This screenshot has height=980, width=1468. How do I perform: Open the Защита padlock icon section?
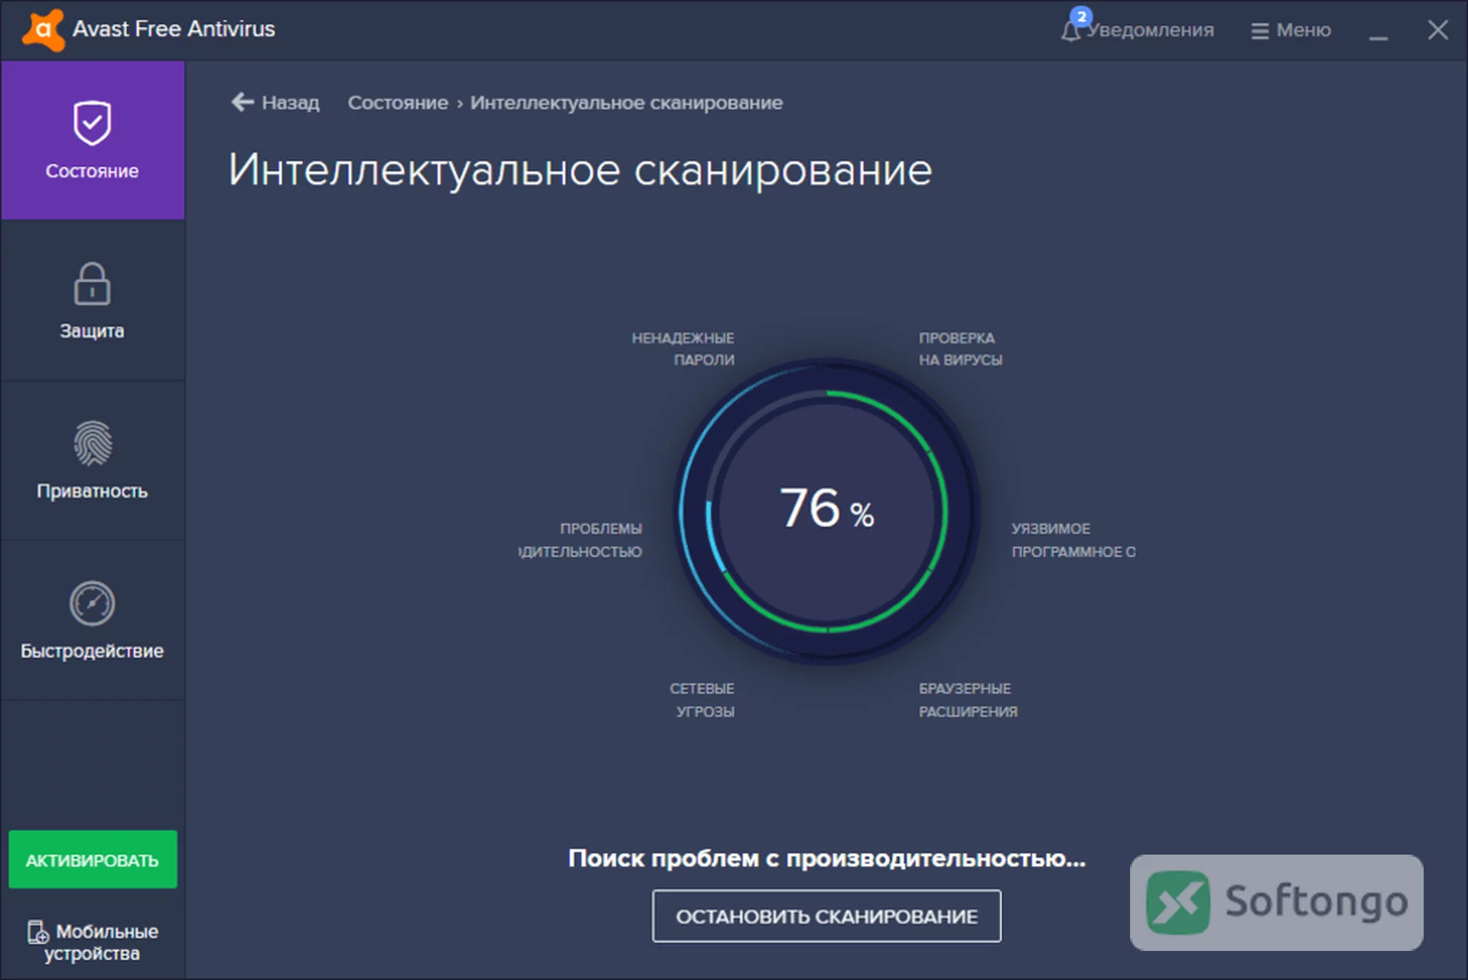(x=93, y=301)
